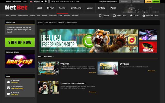This screenshot has height=103, width=165.
Task: Open the Sport section
Action: pos(39,8)
